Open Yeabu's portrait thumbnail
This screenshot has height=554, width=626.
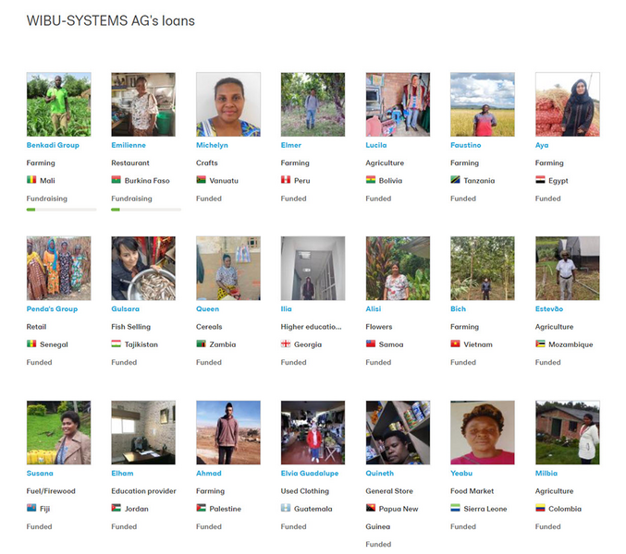point(483,432)
